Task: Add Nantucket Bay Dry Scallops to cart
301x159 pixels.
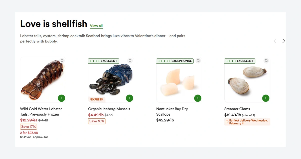Action: (198, 98)
